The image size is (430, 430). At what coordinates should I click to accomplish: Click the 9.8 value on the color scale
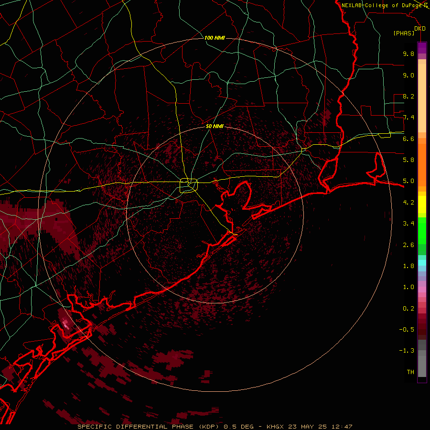tap(408, 54)
